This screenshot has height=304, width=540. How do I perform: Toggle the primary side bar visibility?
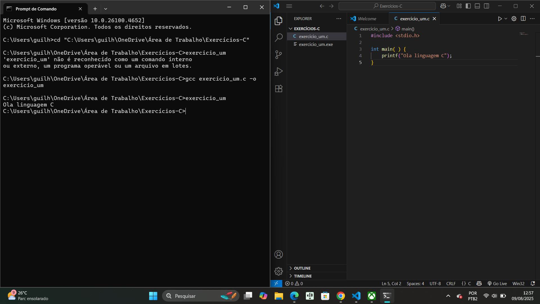tap(468, 6)
